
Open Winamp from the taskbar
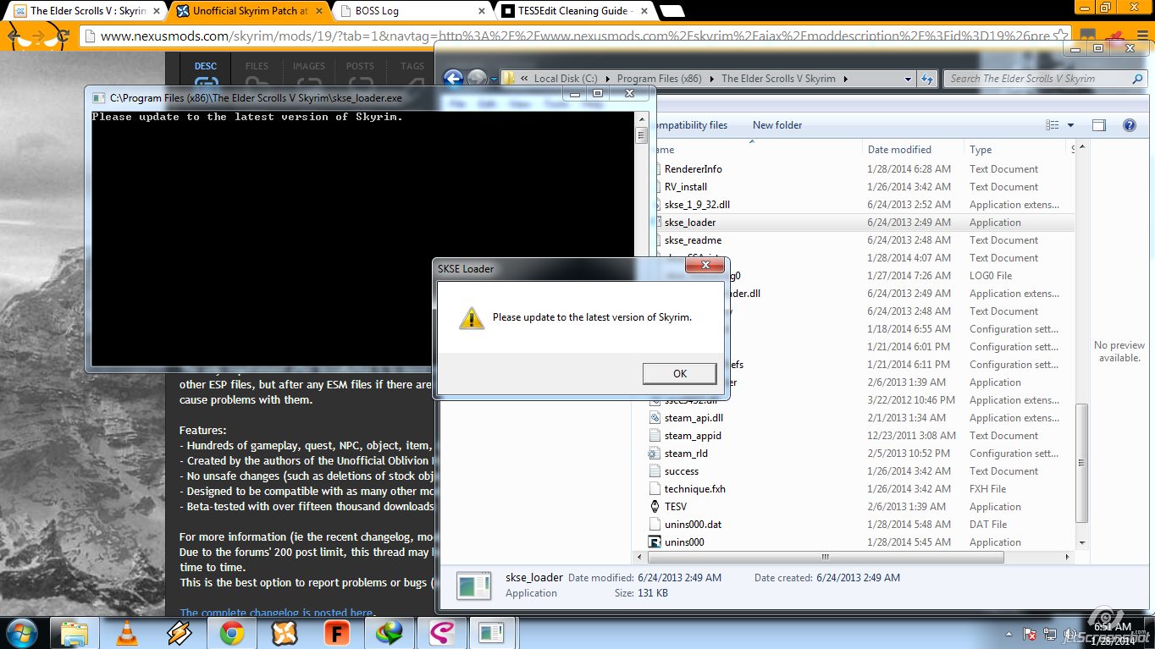click(x=180, y=633)
